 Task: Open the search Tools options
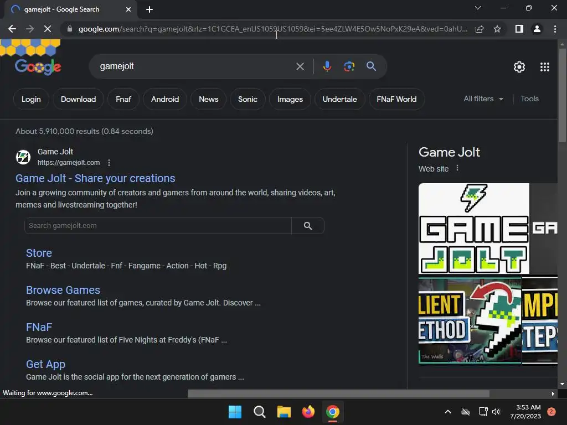pos(529,99)
